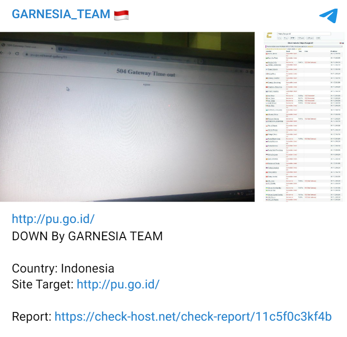Open the check-host.net report link
The width and height of the screenshot is (347, 337).
[193, 317]
